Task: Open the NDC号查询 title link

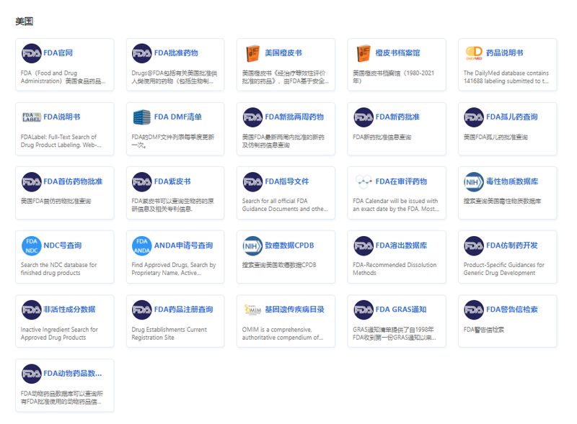Action: coord(63,245)
